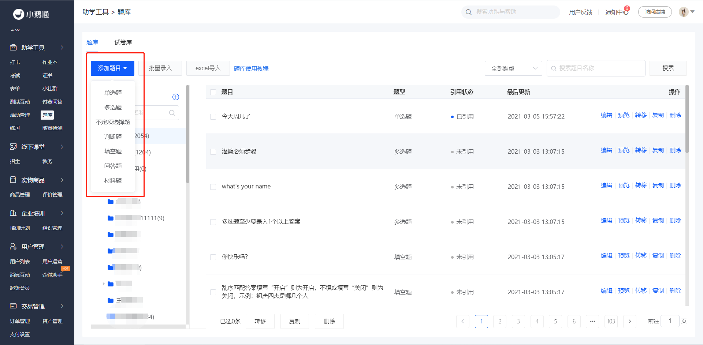The height and width of the screenshot is (345, 703).
Task: Open the folder icon labeled 11111(9)
Action: pos(111,218)
